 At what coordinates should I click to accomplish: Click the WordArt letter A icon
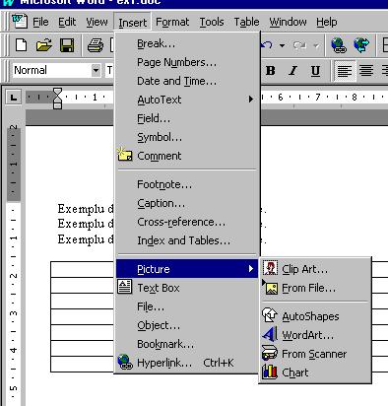pyautogui.click(x=270, y=334)
